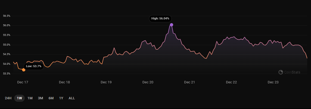The image size is (311, 109).
Task: Switch chart to 1M range
Action: pos(30,98)
